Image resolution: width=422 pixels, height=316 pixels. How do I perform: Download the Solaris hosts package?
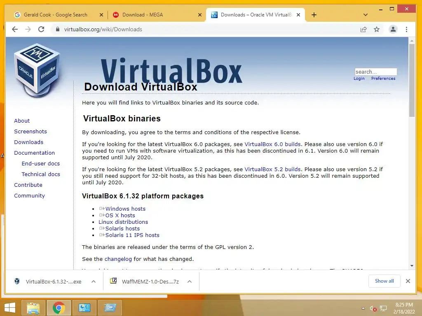click(122, 229)
